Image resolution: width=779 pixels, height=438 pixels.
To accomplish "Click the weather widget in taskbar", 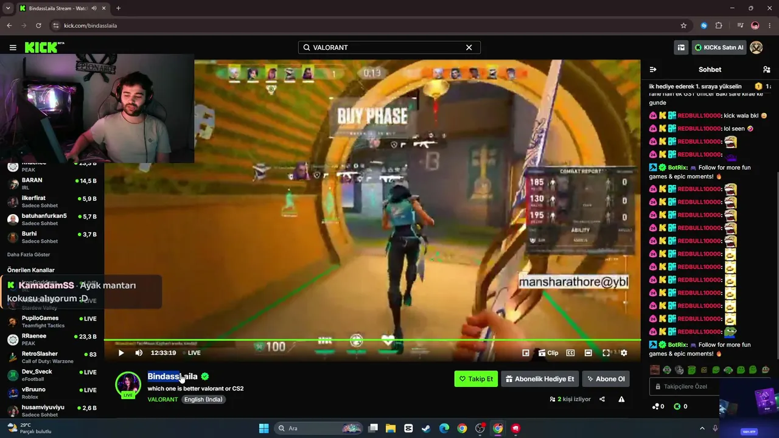I will point(29,428).
